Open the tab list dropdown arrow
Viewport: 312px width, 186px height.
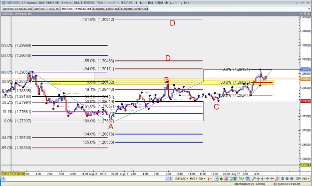coord(310,9)
